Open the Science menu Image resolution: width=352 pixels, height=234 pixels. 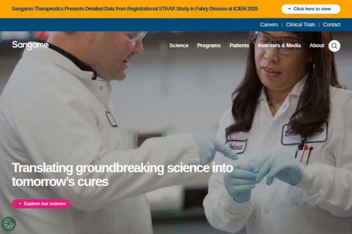tap(179, 45)
